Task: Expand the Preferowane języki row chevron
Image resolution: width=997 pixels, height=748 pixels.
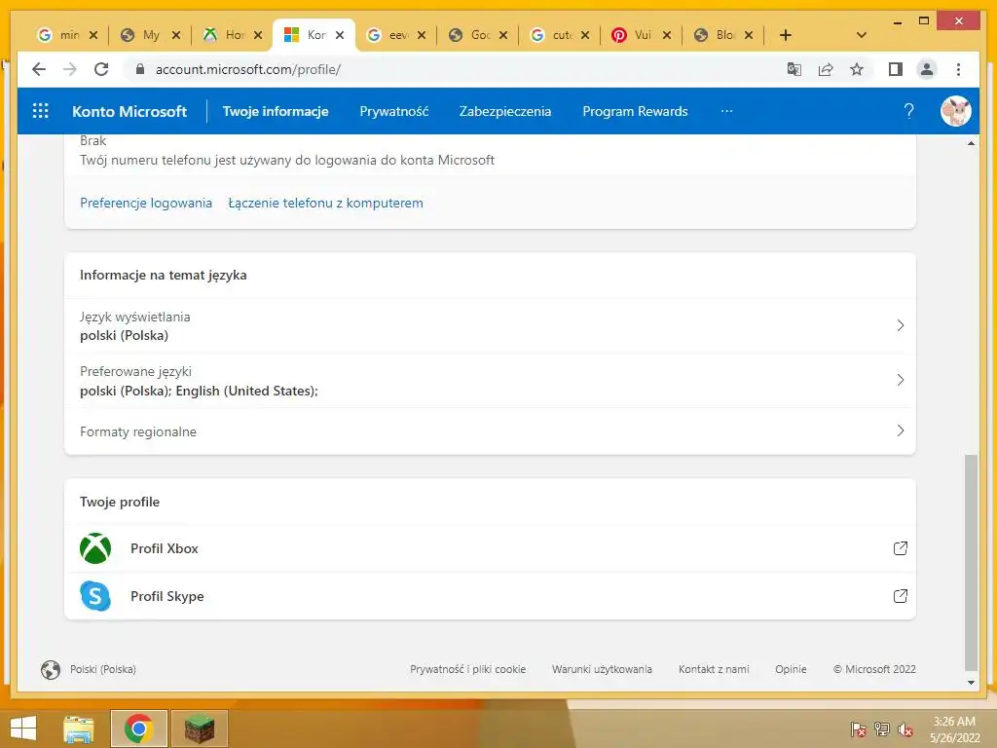Action: [x=900, y=381]
